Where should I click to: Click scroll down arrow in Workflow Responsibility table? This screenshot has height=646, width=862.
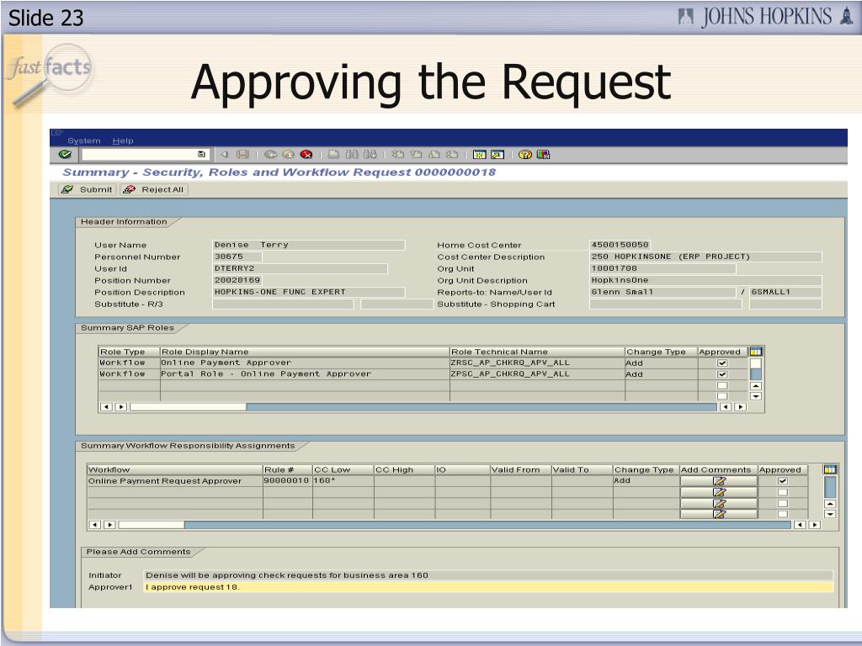pyautogui.click(x=830, y=514)
